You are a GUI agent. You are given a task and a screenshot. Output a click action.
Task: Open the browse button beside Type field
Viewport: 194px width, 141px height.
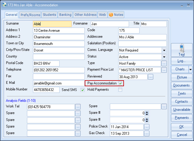[164, 63]
